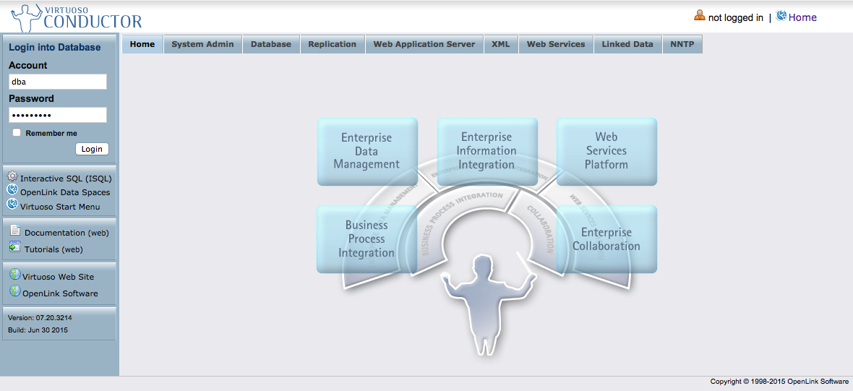This screenshot has width=853, height=391.
Task: Open the NNTP tab
Action: 682,44
